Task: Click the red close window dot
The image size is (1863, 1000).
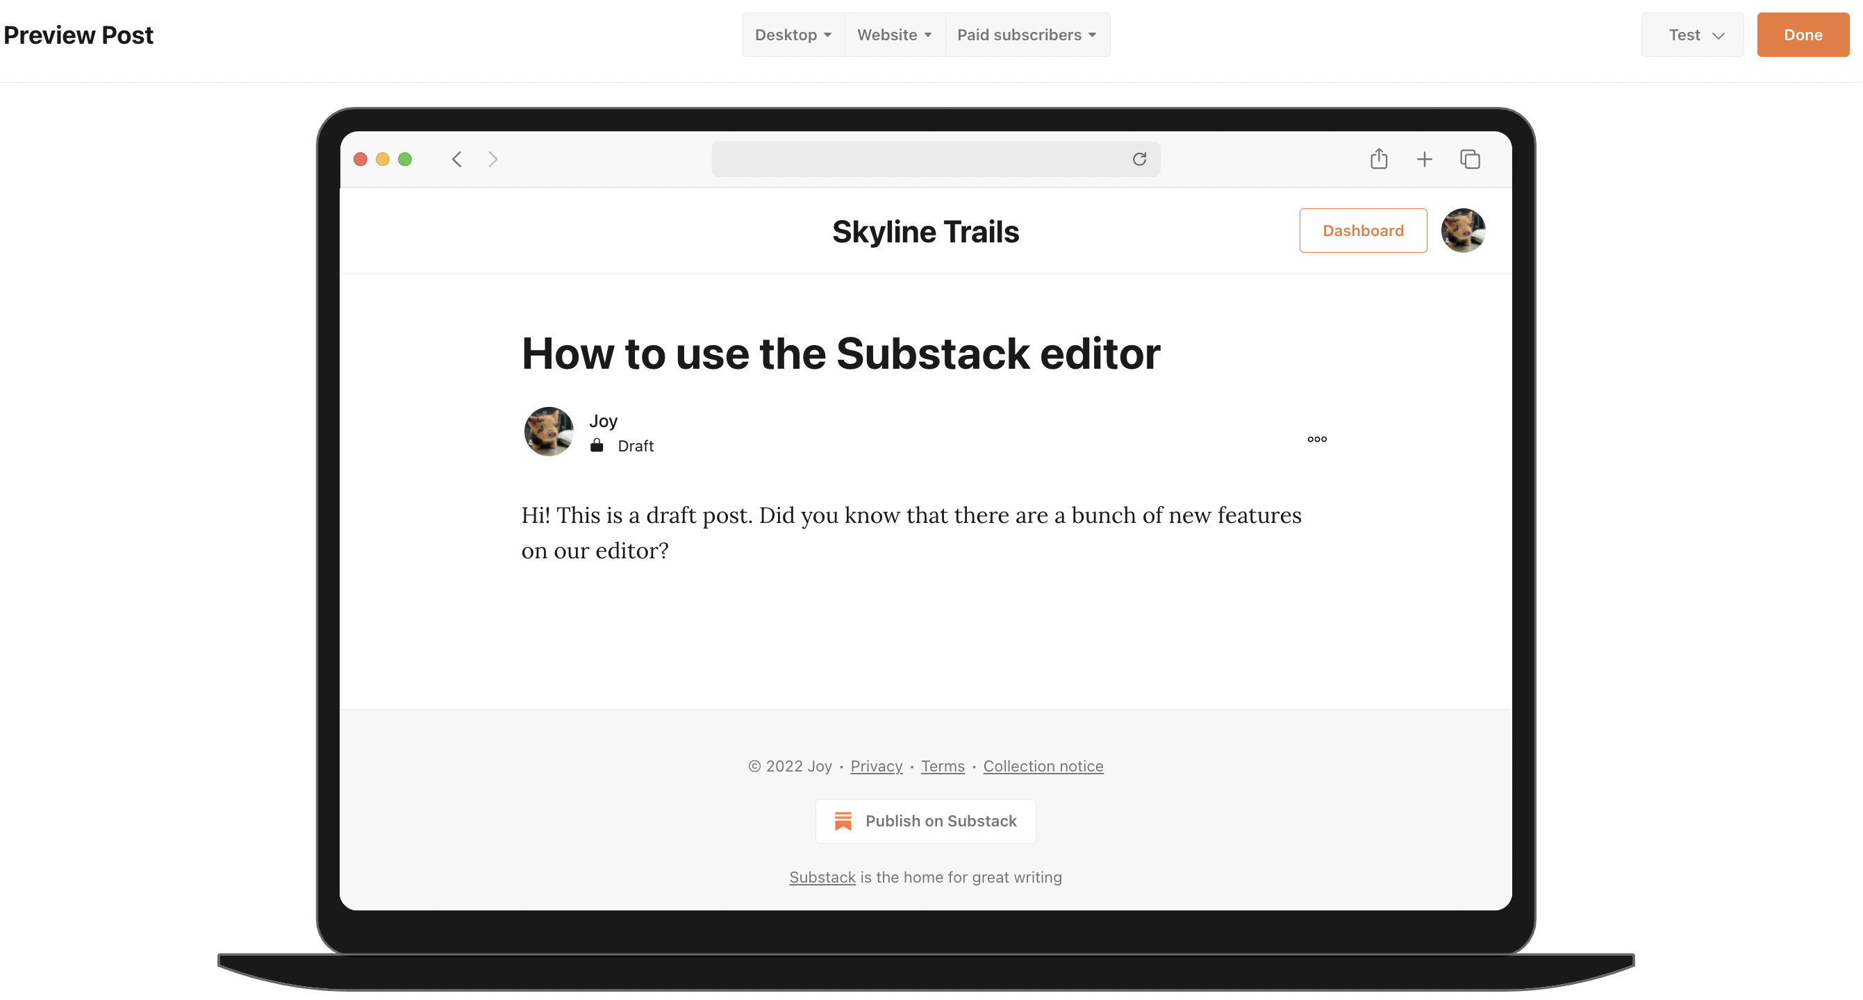Action: pyautogui.click(x=360, y=159)
